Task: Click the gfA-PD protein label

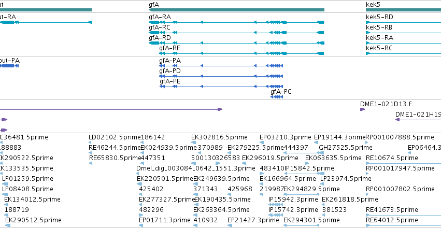Action: (x=170, y=71)
